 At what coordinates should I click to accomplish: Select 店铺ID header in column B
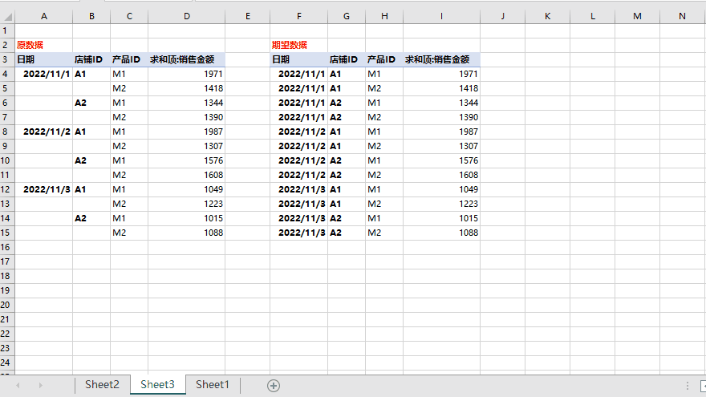(x=91, y=59)
